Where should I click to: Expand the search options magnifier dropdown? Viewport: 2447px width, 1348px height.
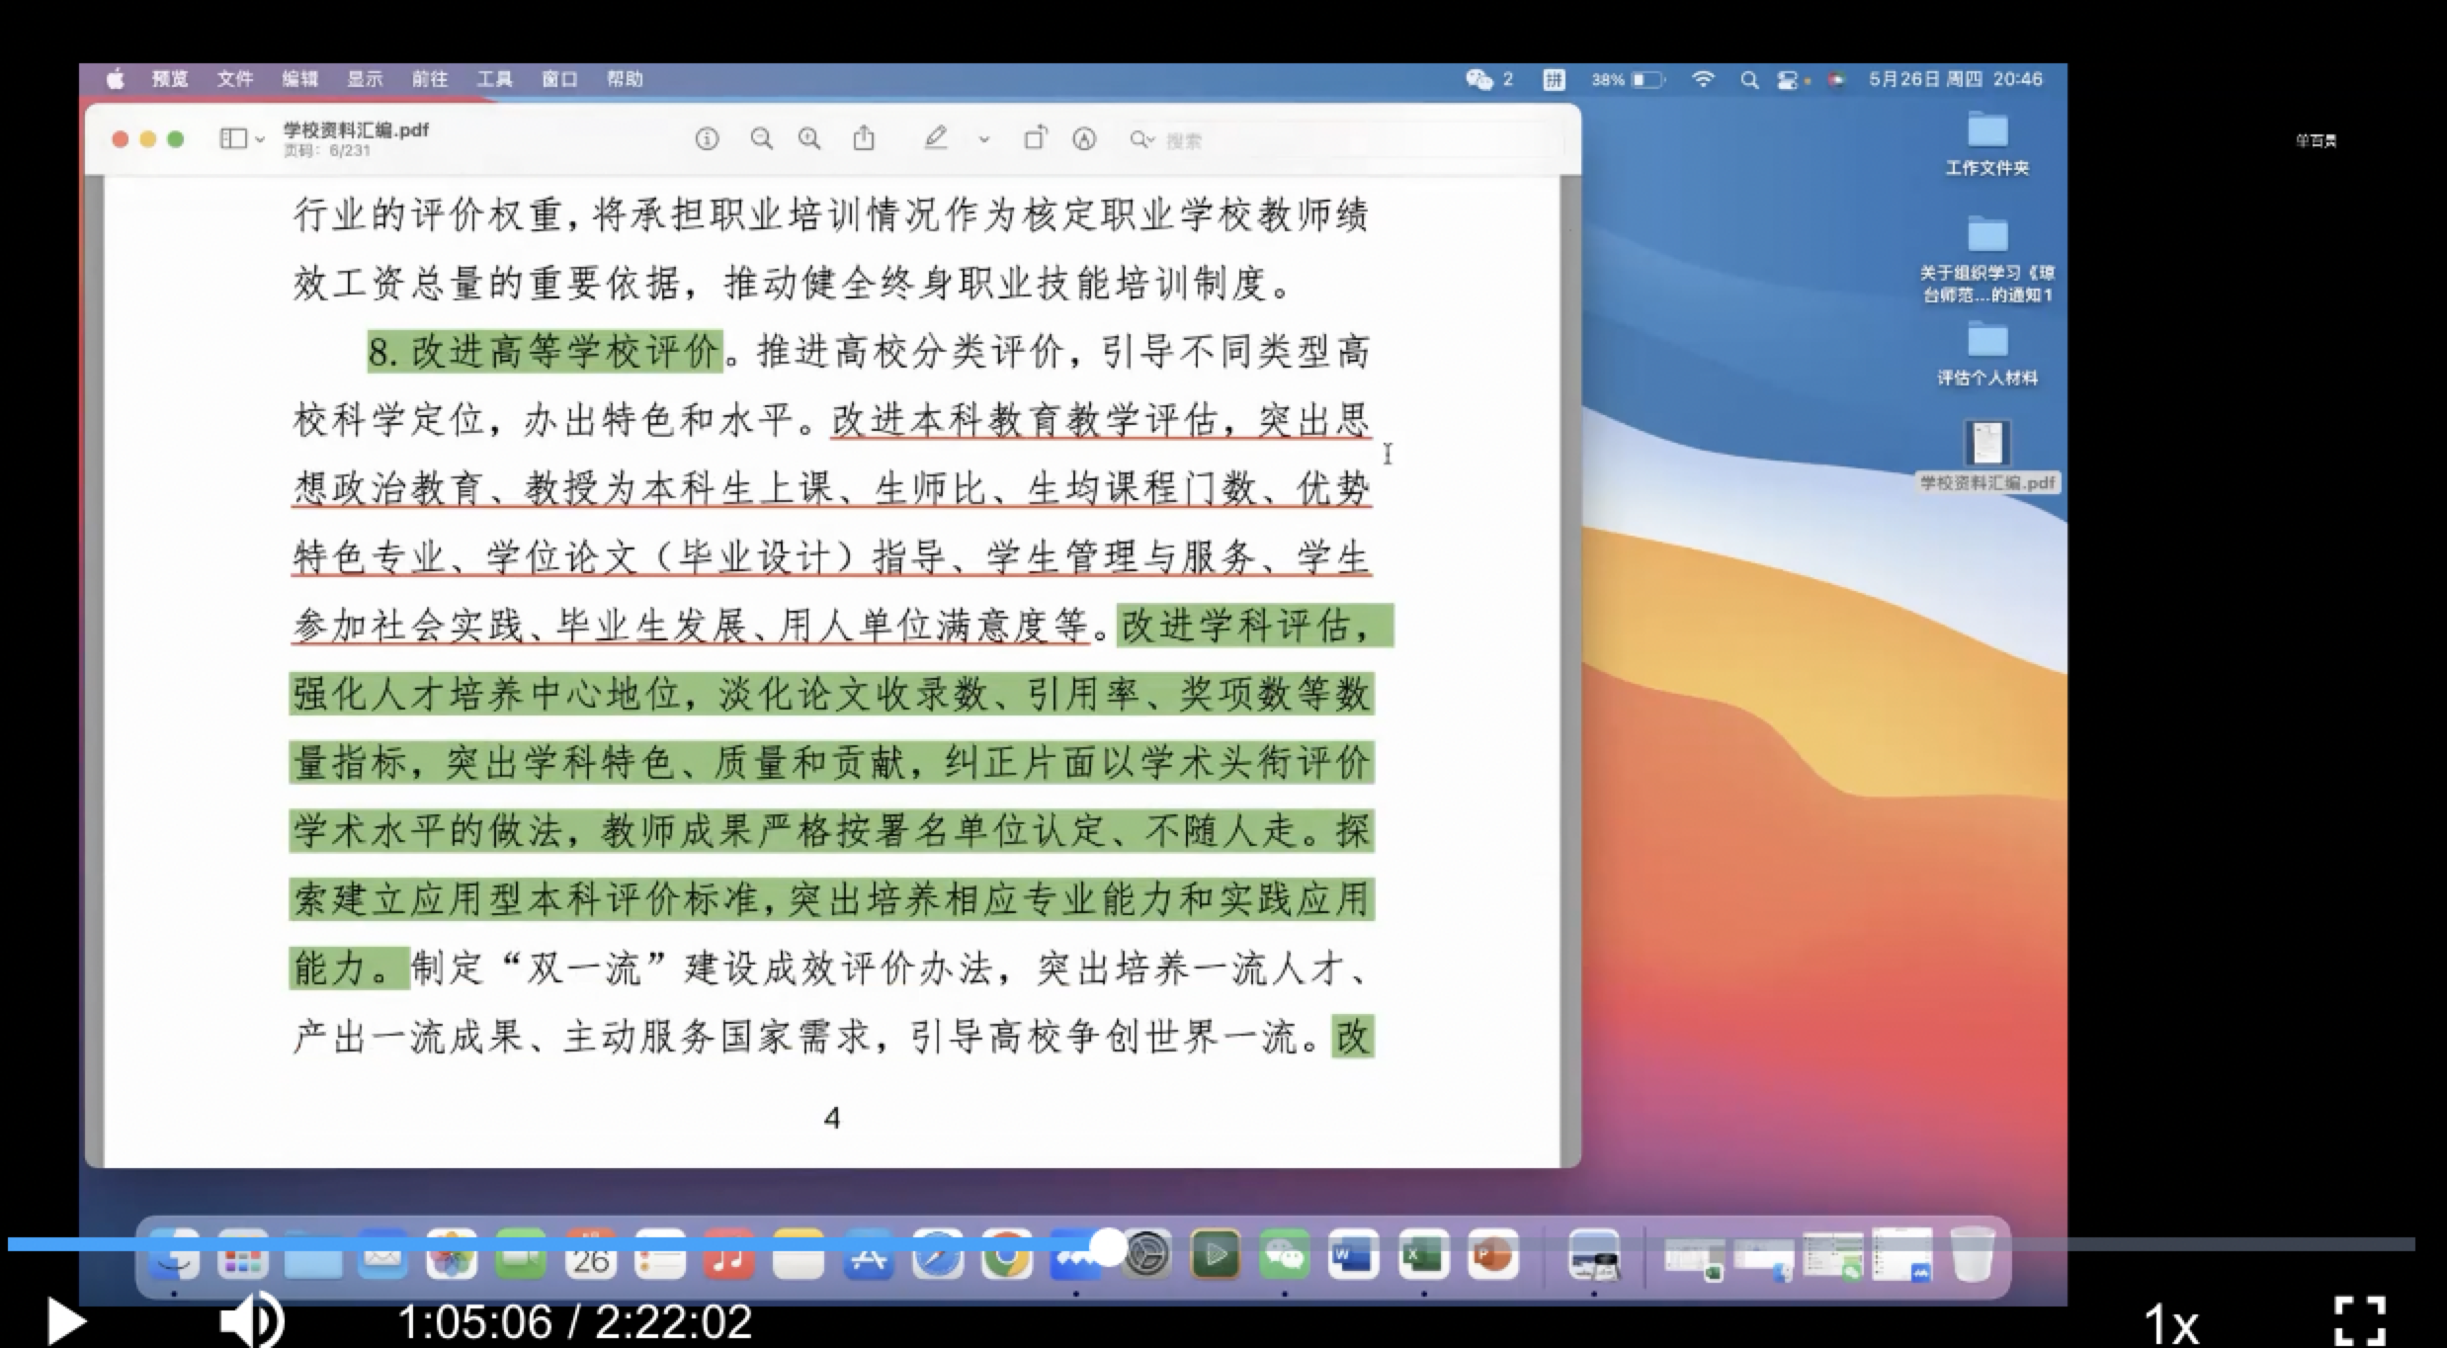[1141, 140]
